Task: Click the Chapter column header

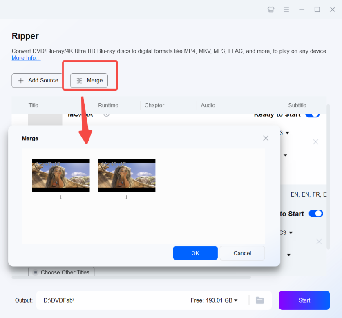Action: 154,105
